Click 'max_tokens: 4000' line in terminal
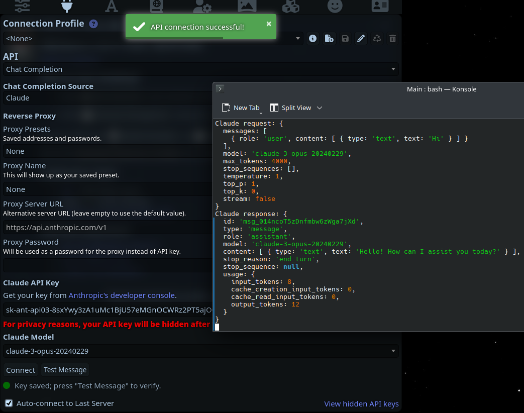Screen dimensions: 524x413 pyautogui.click(x=257, y=161)
